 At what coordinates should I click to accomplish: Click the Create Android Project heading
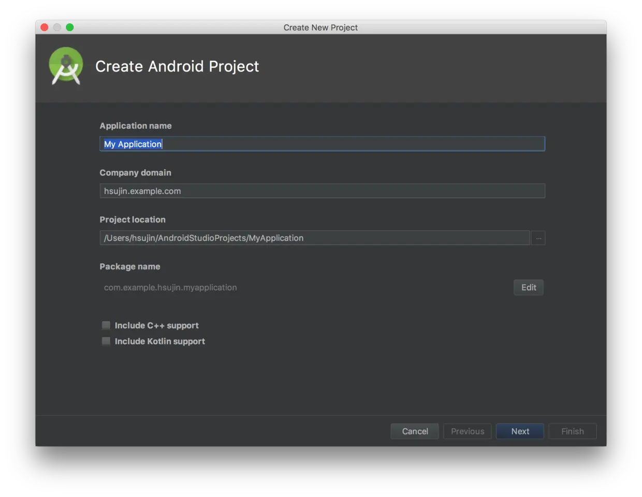click(177, 66)
